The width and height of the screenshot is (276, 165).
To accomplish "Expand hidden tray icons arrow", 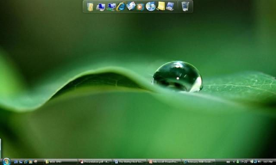I will click(234, 162).
